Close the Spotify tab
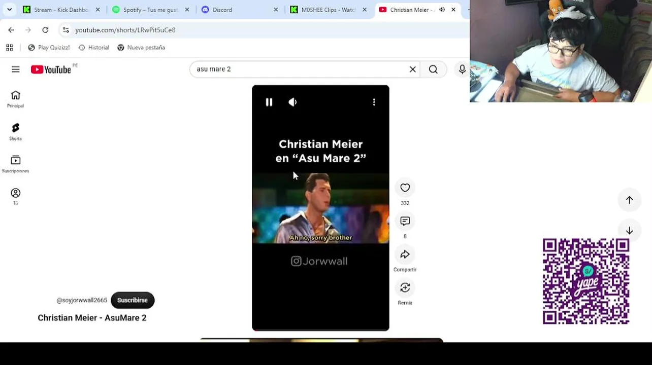Viewport: 652px width, 365px height. (187, 10)
